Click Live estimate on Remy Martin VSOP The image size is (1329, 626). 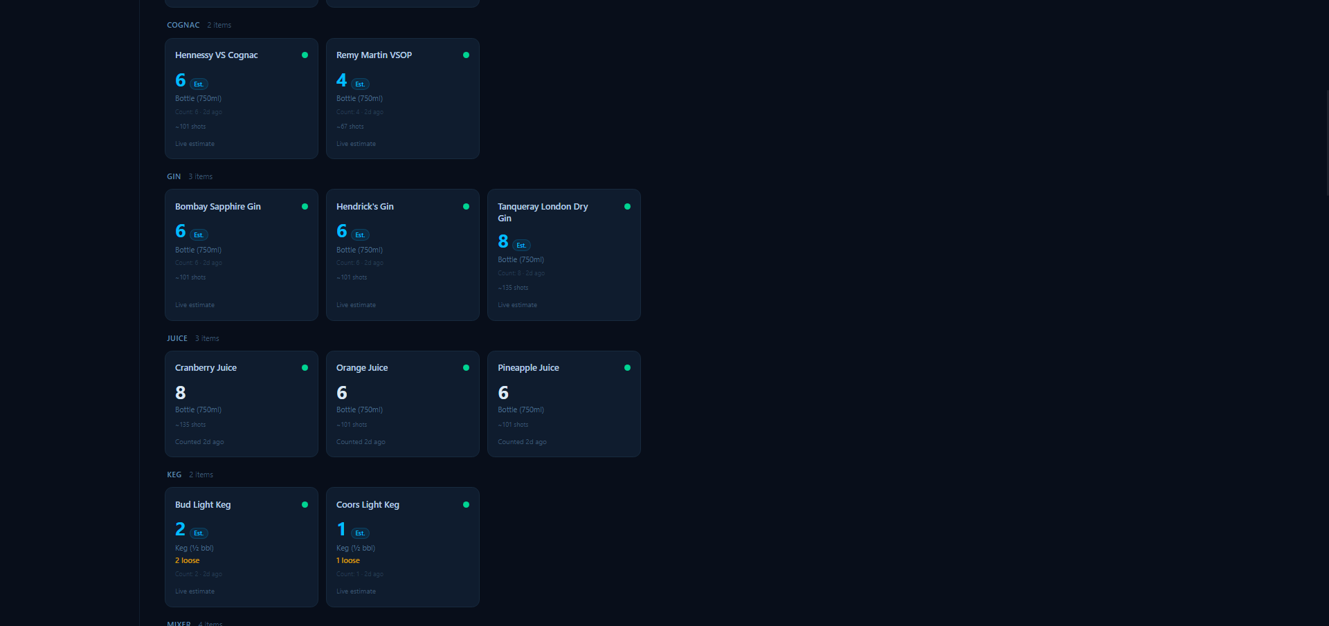coord(356,144)
